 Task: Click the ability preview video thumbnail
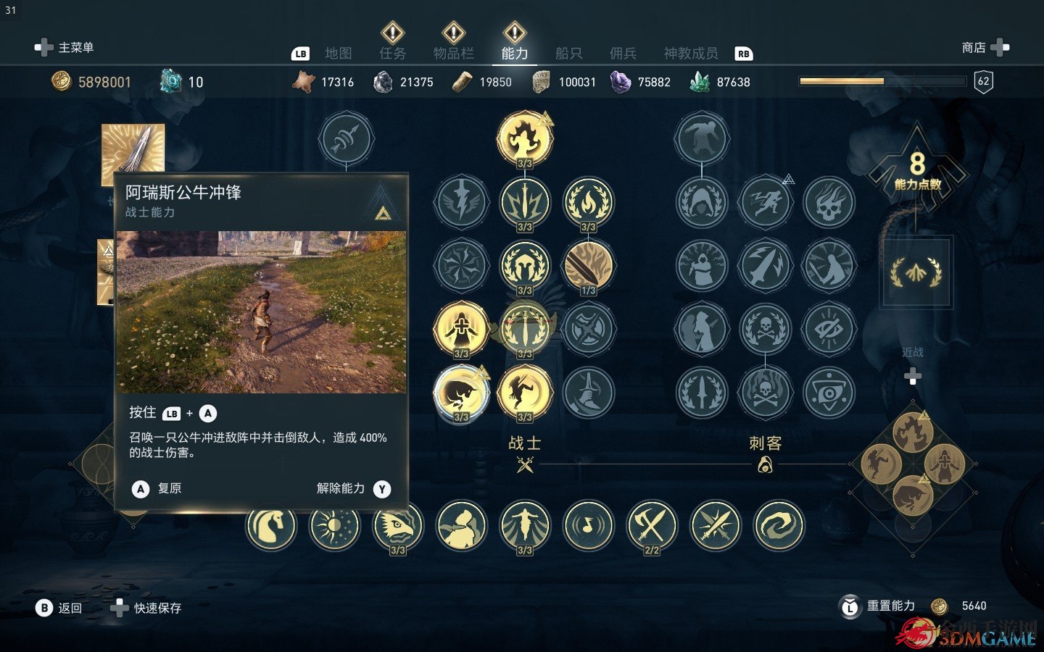[x=261, y=312]
